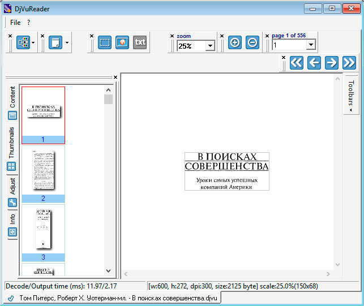364x306 pixels.
Task: Click document view scroll down arrow
Action: 338,265
